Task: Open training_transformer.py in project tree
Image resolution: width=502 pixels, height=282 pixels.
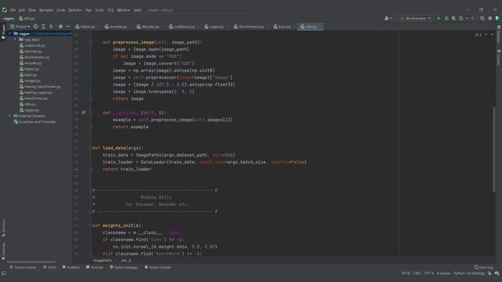Action: pyautogui.click(x=42, y=87)
